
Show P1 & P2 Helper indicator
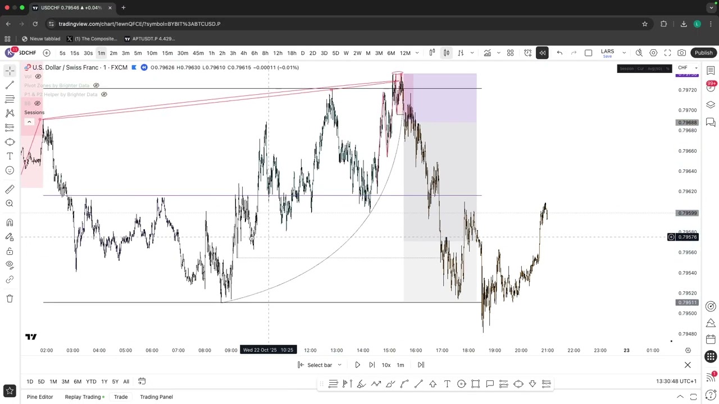coord(104,94)
